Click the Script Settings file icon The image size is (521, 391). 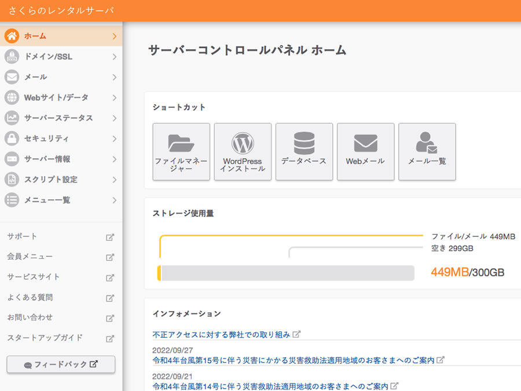click(x=12, y=180)
